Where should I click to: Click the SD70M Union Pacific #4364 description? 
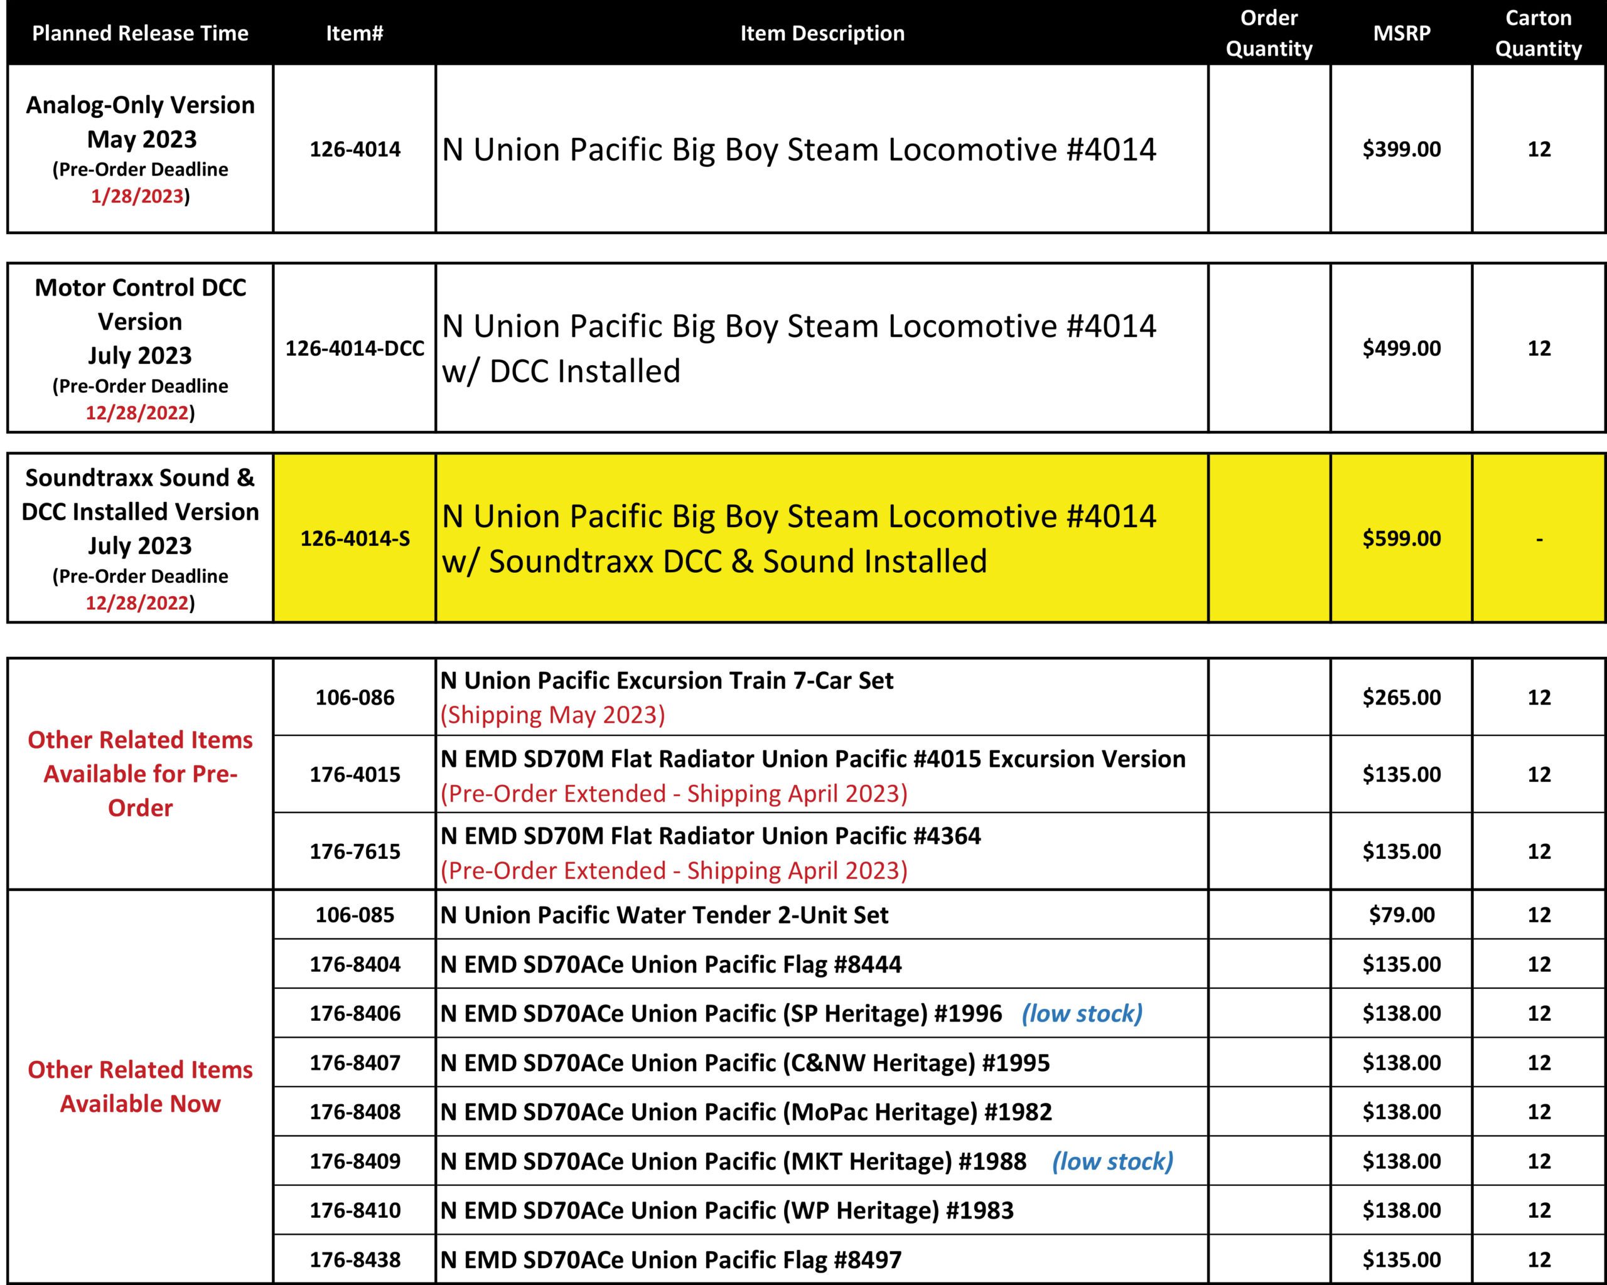711,836
